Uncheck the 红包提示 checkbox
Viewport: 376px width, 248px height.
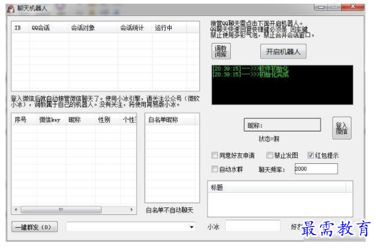(310, 155)
